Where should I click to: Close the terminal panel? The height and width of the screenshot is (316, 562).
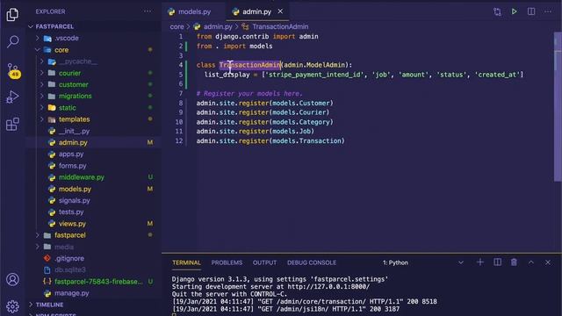point(548,262)
